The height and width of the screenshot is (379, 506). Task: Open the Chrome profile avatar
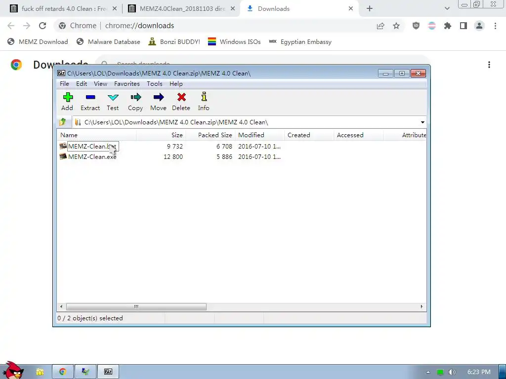tap(479, 26)
